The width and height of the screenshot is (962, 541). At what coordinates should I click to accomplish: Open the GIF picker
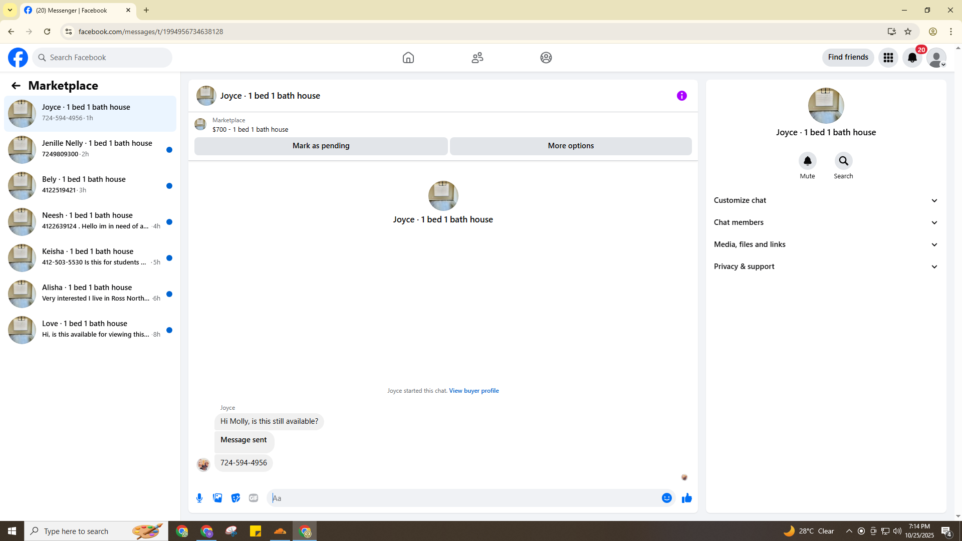[254, 498]
